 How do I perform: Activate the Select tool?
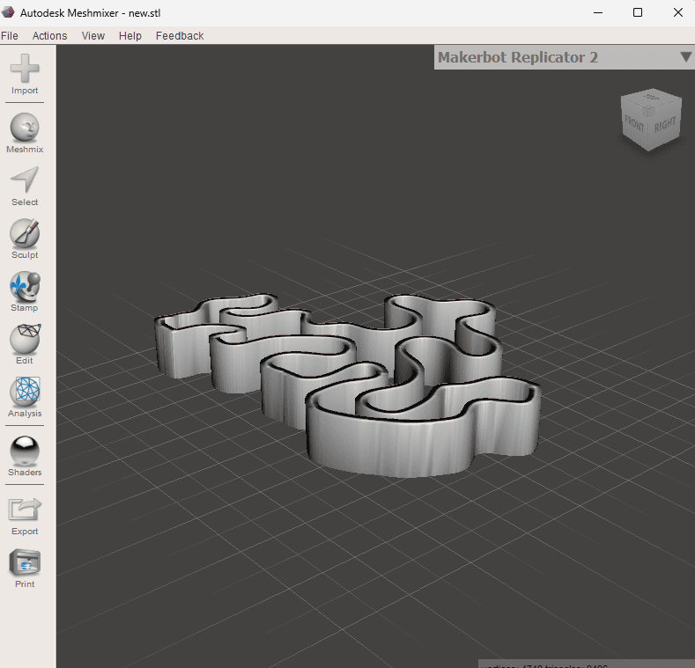pos(25,186)
